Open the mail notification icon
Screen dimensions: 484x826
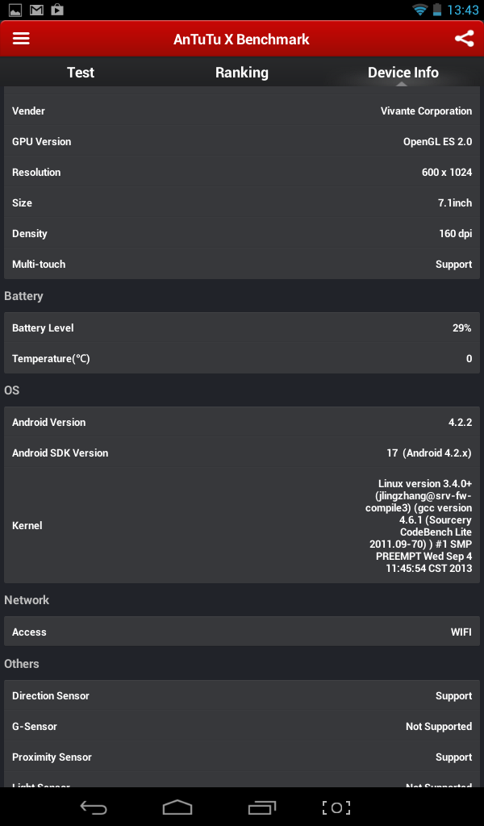(36, 10)
